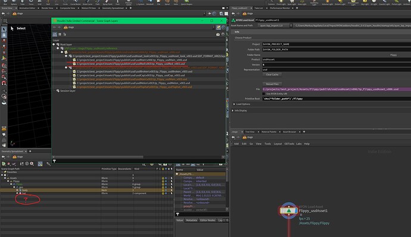Image resolution: width=411 pixels, height=237 pixels.
Task: Select the Select tool arrow icon
Action: click(x=4, y=29)
